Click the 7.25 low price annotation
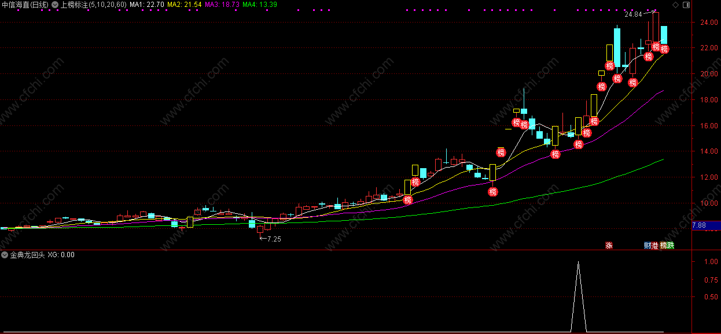The height and width of the screenshot is (334, 721). pyautogui.click(x=273, y=239)
